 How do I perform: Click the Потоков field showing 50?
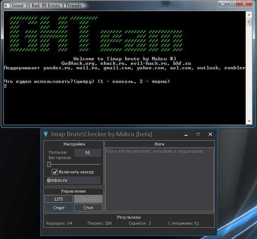tap(88, 153)
